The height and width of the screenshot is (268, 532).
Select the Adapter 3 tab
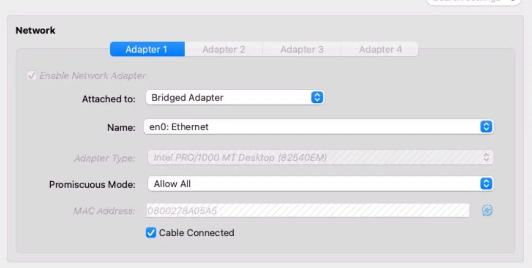[x=302, y=49]
